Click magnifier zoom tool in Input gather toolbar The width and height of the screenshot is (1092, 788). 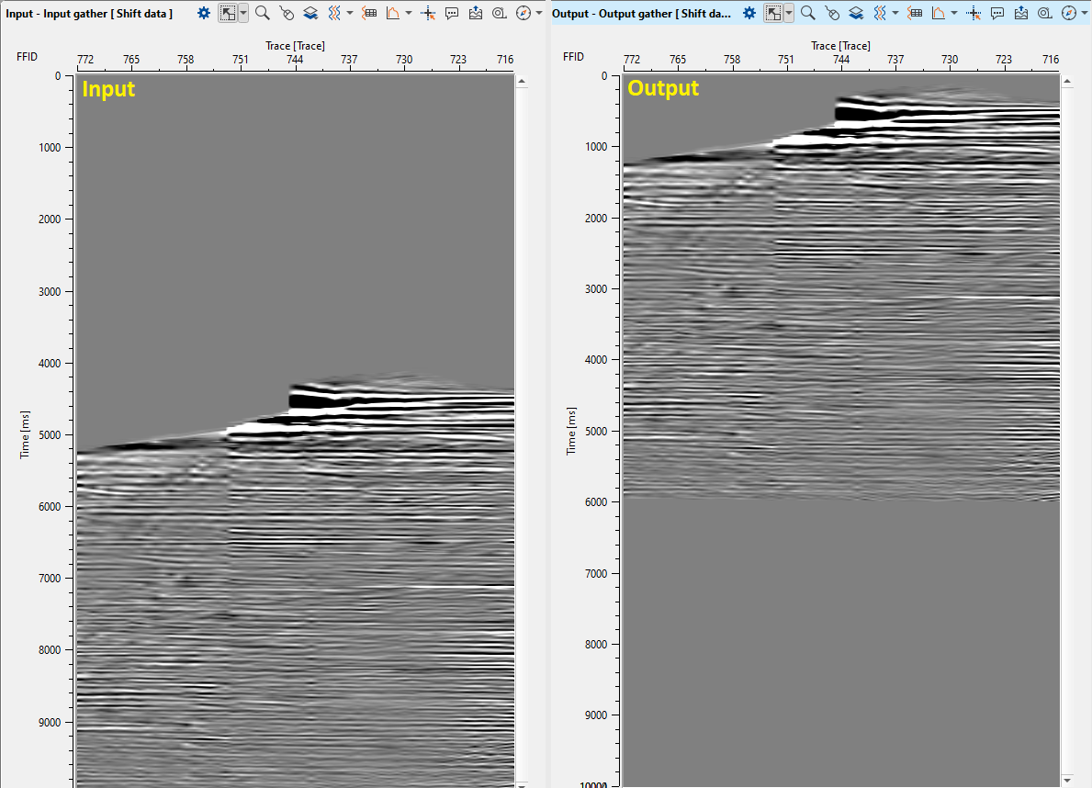point(263,13)
